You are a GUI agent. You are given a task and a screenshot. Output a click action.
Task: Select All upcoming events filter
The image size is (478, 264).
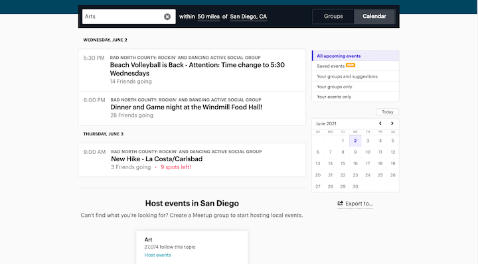coord(355,56)
